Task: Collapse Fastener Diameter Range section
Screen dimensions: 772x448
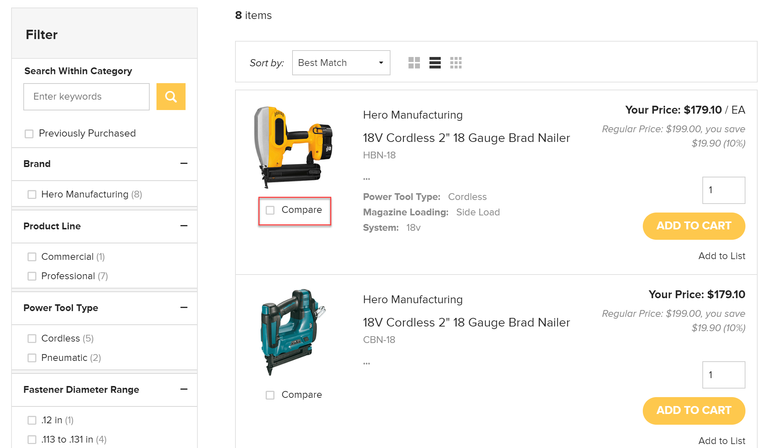Action: (x=184, y=389)
